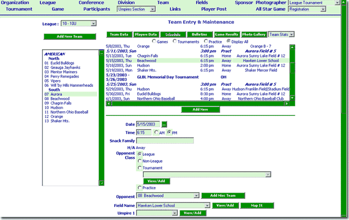This screenshot has width=349, height=220.
Task: Open the Photo Gallery tab
Action: coord(254,34)
